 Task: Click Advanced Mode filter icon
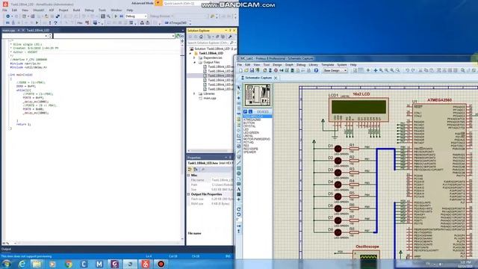158,3
